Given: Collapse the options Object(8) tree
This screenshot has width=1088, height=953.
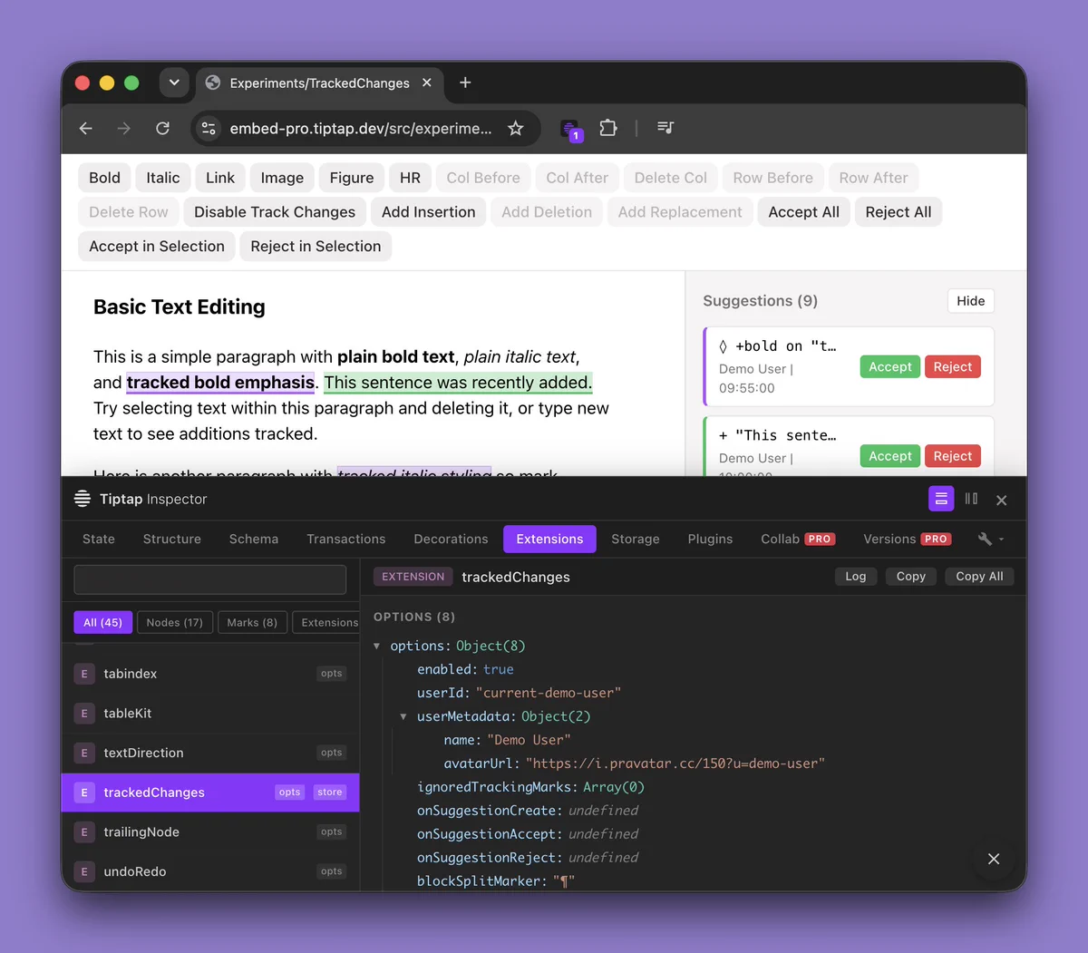Looking at the screenshot, I should click(377, 646).
